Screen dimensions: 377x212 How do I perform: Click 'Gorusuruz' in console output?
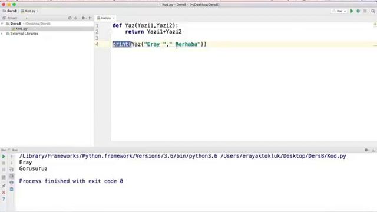[33, 169]
